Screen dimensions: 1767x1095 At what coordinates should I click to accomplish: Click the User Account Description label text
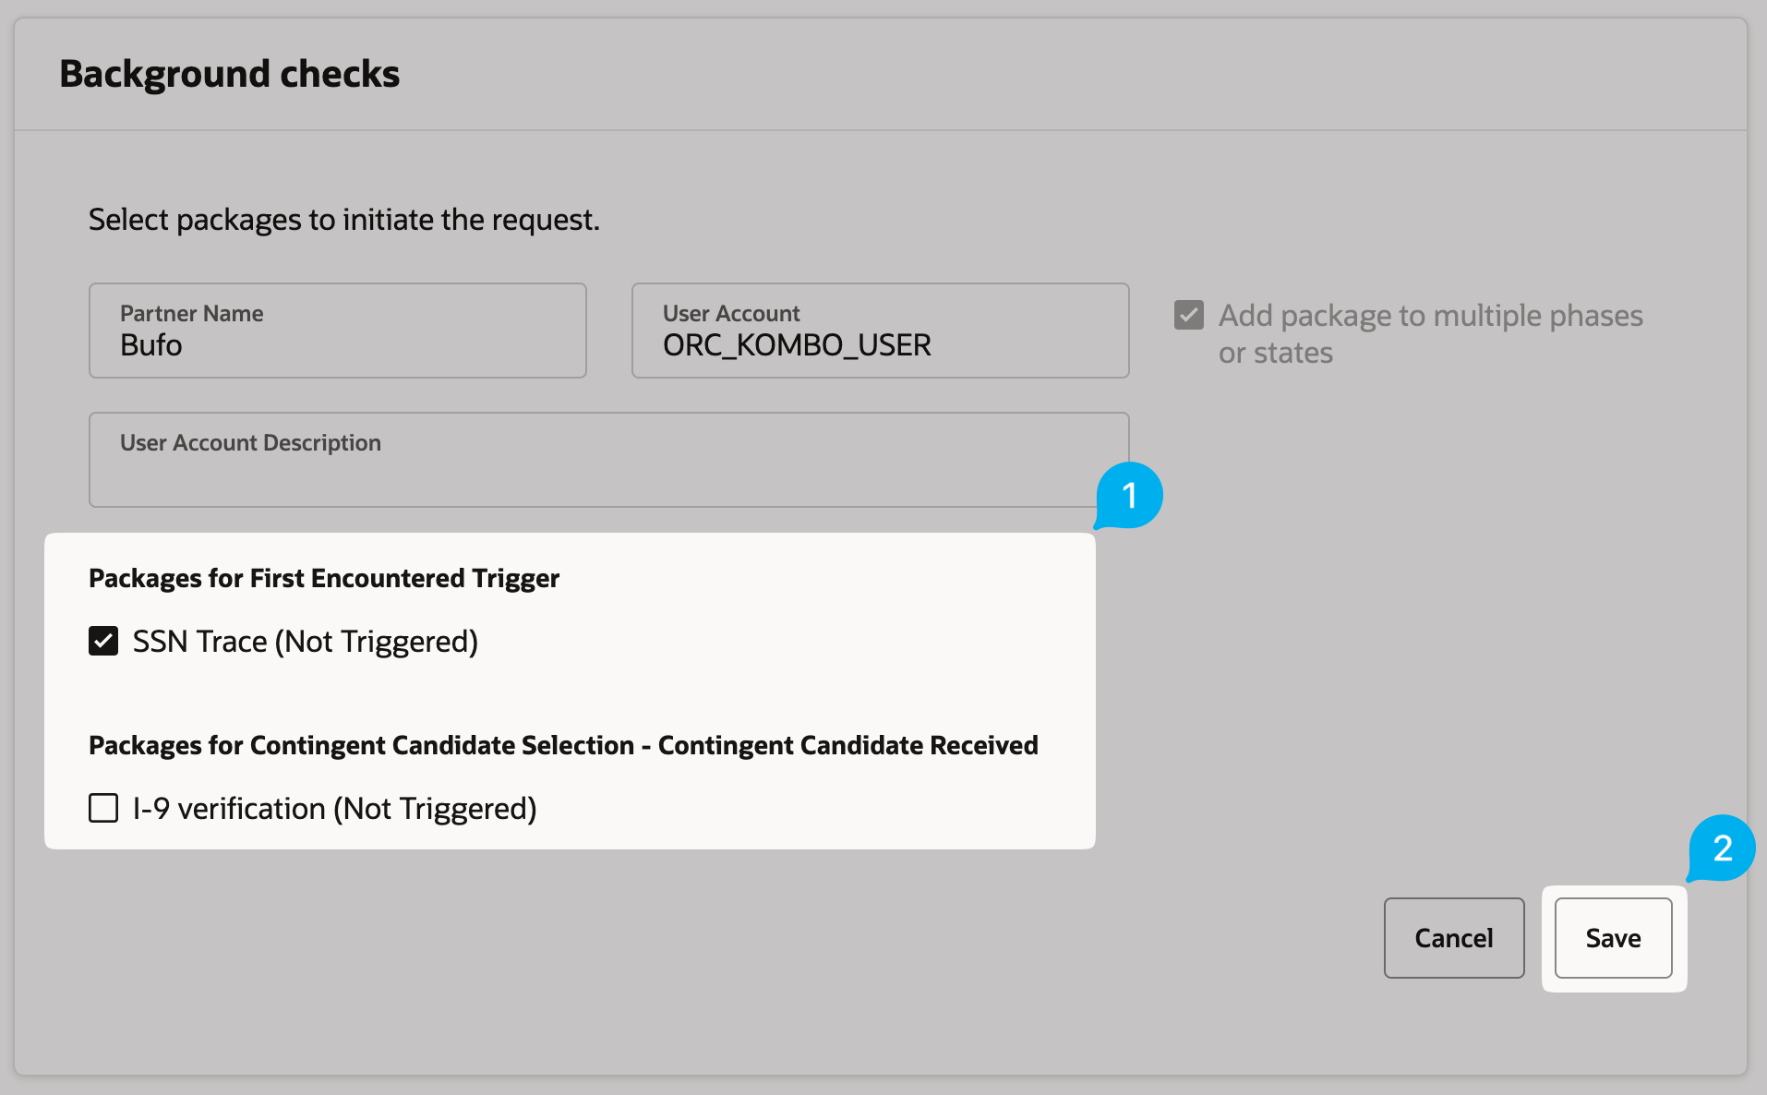pyautogui.click(x=250, y=443)
